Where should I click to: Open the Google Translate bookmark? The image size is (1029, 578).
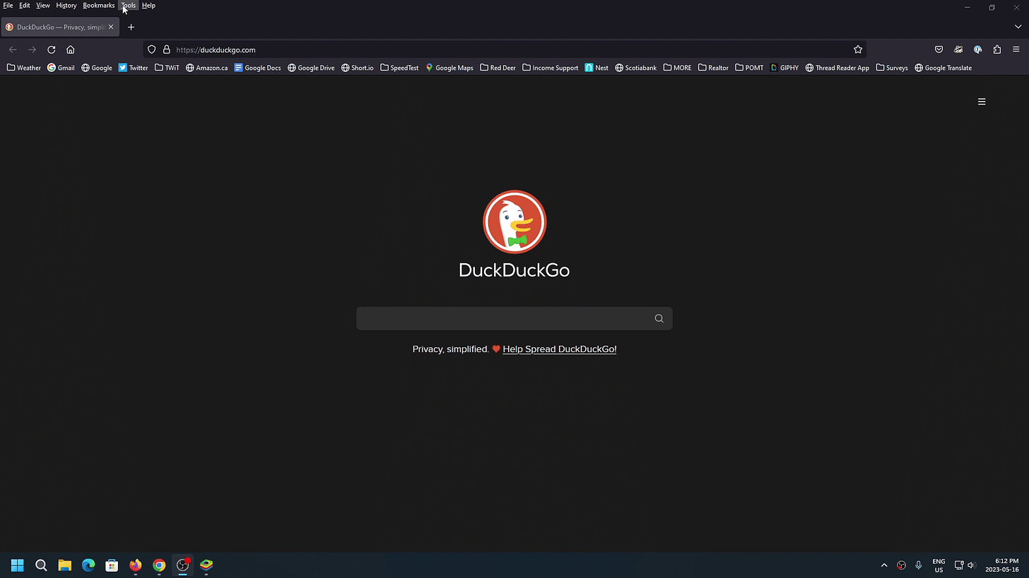943,68
